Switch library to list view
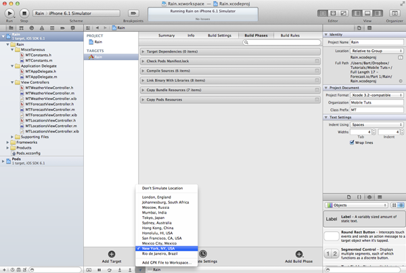The height and width of the screenshot is (273, 406). coord(401,205)
